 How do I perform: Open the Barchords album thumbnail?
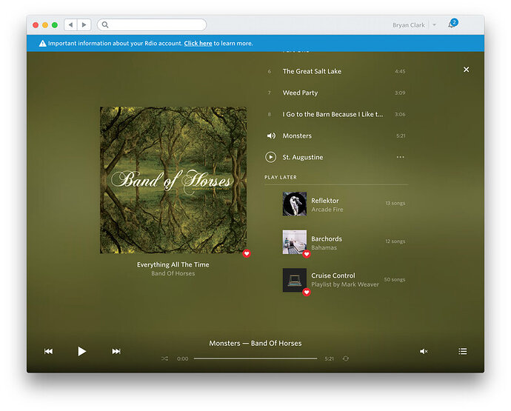coord(295,242)
